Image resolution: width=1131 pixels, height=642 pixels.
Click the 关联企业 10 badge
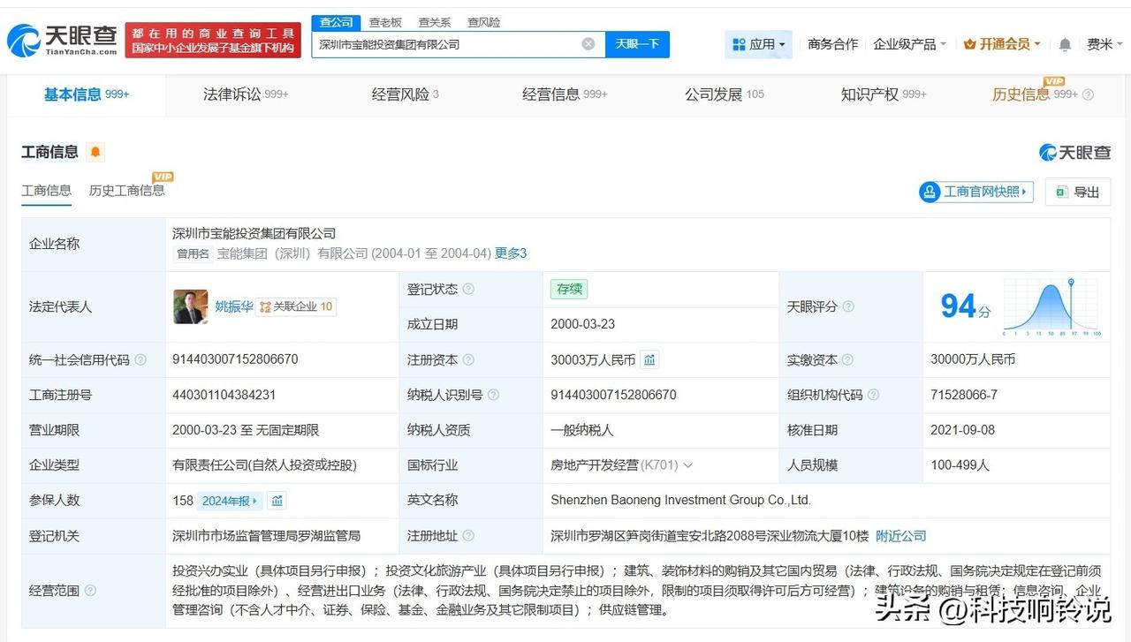pos(296,306)
